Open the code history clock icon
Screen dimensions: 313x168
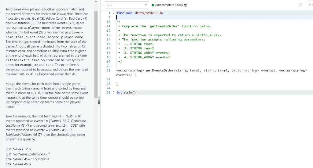tap(300, 5)
